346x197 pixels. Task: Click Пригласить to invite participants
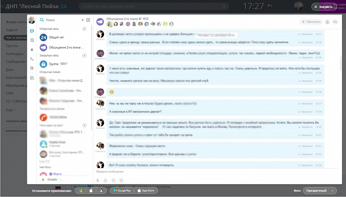(311, 22)
